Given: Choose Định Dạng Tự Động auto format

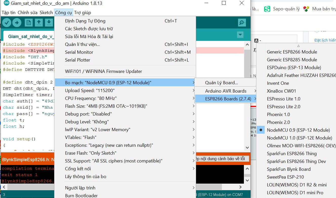Looking at the screenshot, I should 125,21.
